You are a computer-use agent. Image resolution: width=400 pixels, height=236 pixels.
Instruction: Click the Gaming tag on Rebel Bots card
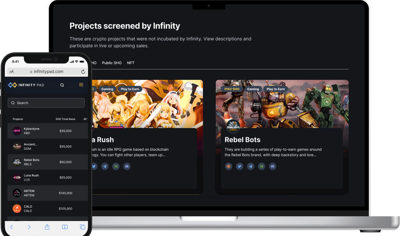click(x=253, y=89)
